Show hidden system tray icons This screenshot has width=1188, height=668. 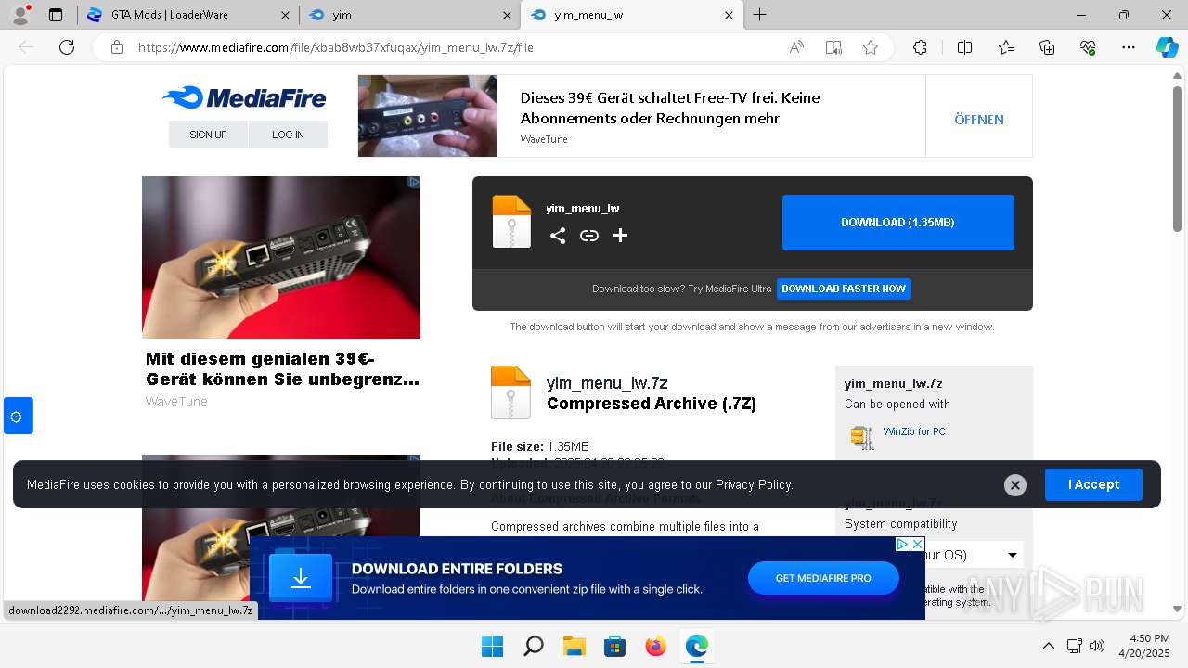(x=1049, y=646)
